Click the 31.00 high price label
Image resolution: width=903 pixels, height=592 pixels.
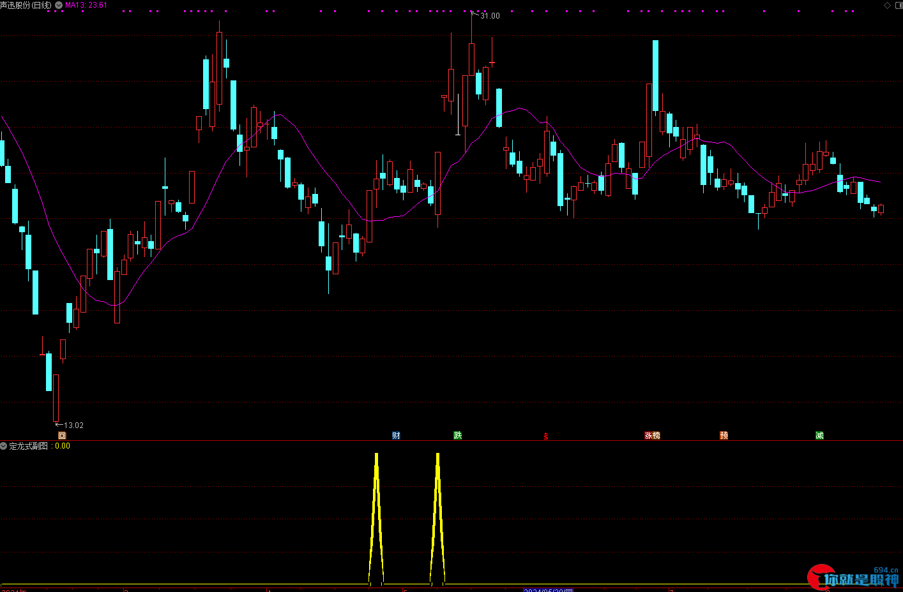click(x=490, y=16)
